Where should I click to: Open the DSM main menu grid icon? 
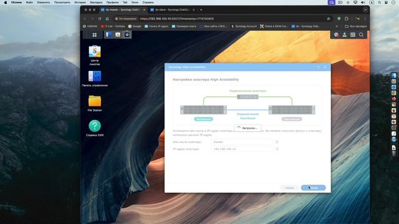point(94,35)
